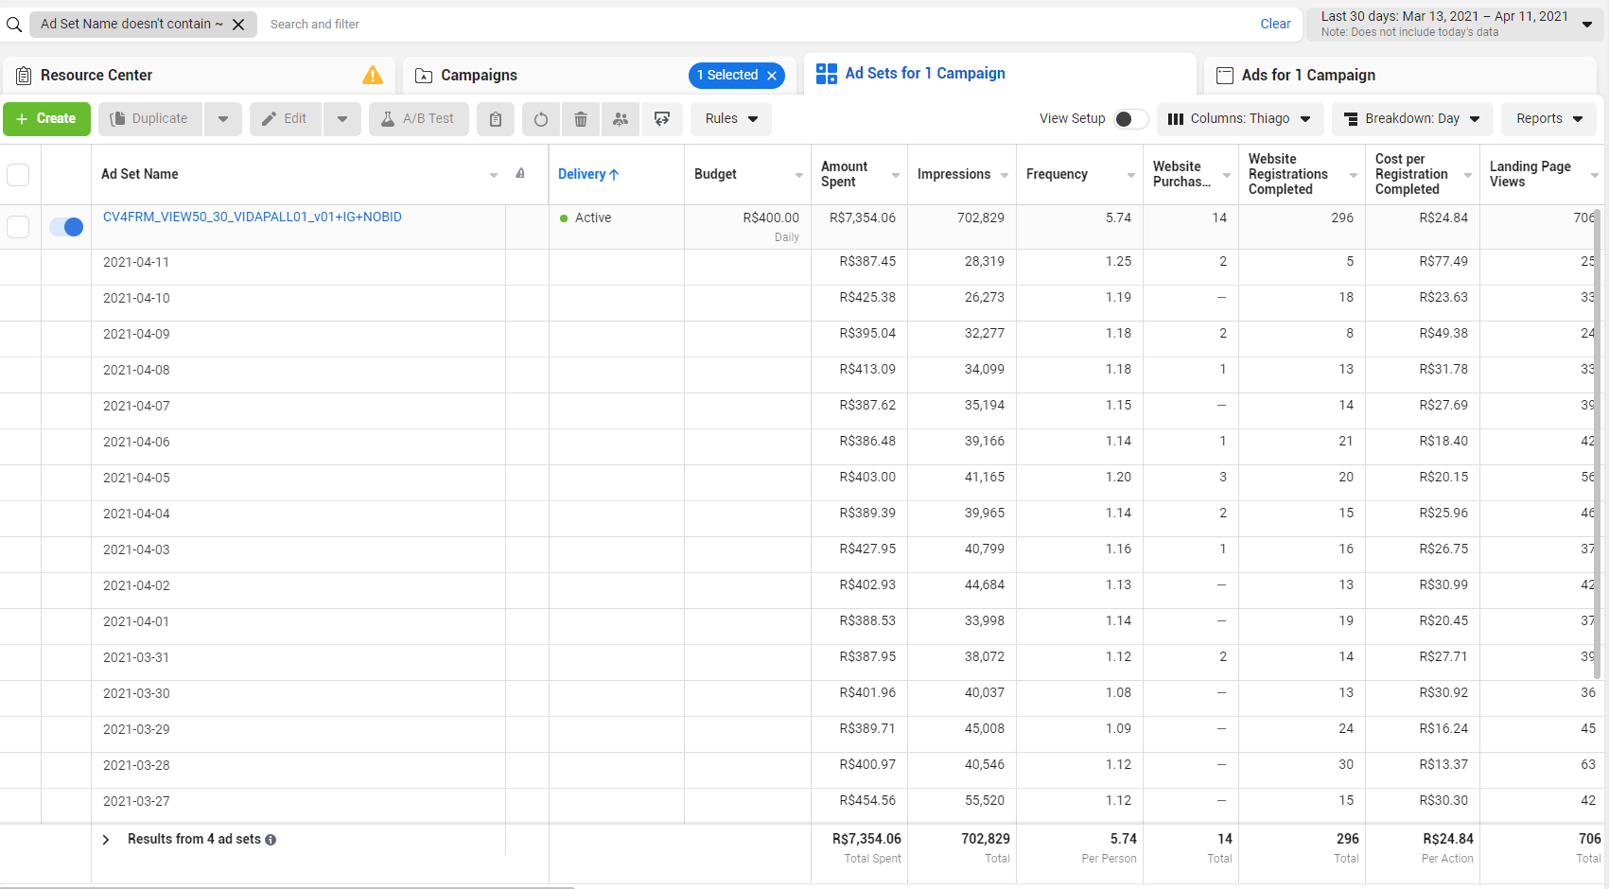Switch to the Campaigns tab
1609x889 pixels.
point(479,76)
